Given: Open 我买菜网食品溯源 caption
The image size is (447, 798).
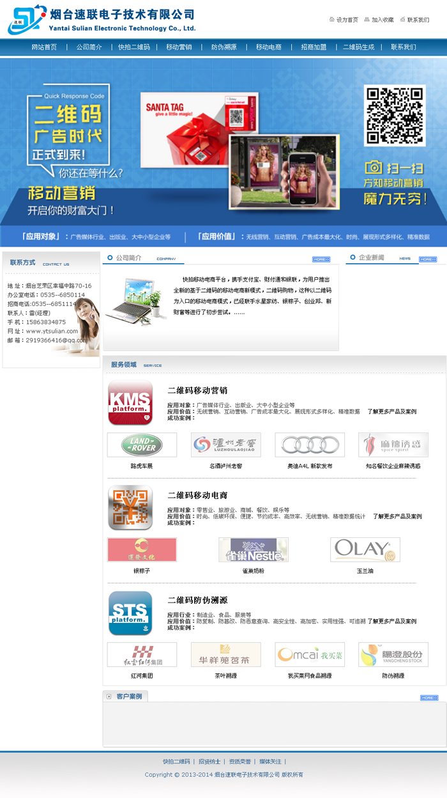Looking at the screenshot, I should click(310, 675).
